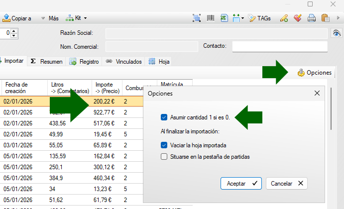Screen dimensions: 344x209
Task: Open the TAGs tool
Action: click(259, 18)
